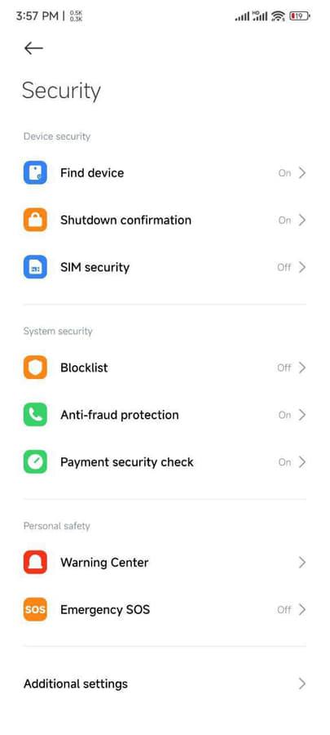This screenshot has width=330, height=735.
Task: Open SIM security Off status
Action: click(x=284, y=267)
